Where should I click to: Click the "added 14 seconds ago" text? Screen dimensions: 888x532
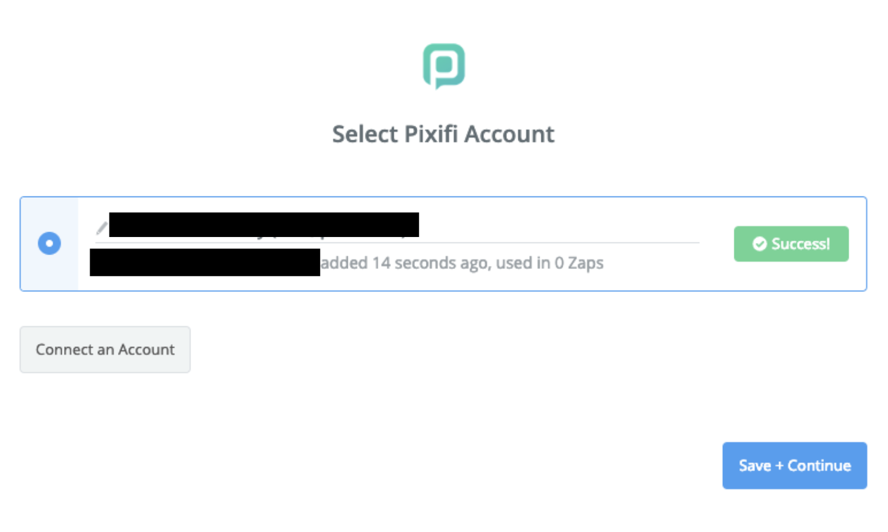[405, 263]
